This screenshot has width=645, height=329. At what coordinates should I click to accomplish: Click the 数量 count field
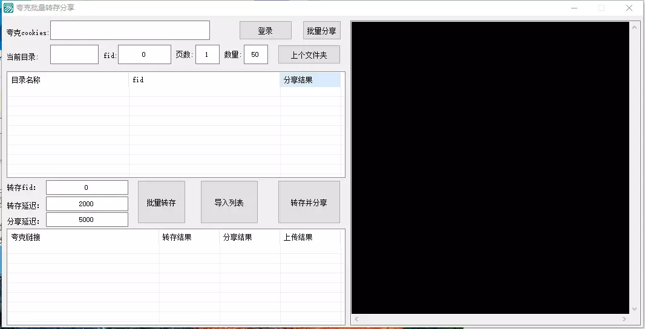coord(255,54)
